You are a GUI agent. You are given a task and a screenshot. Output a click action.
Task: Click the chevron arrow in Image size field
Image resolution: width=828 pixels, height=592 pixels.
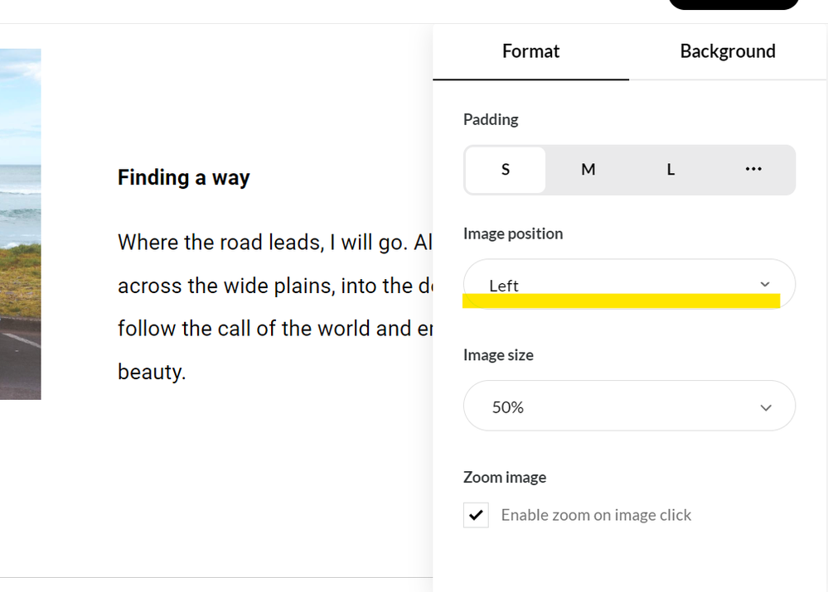click(766, 407)
